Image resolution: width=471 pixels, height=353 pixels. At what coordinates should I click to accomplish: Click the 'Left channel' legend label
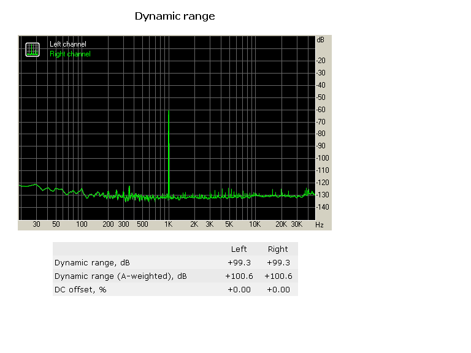coord(68,44)
